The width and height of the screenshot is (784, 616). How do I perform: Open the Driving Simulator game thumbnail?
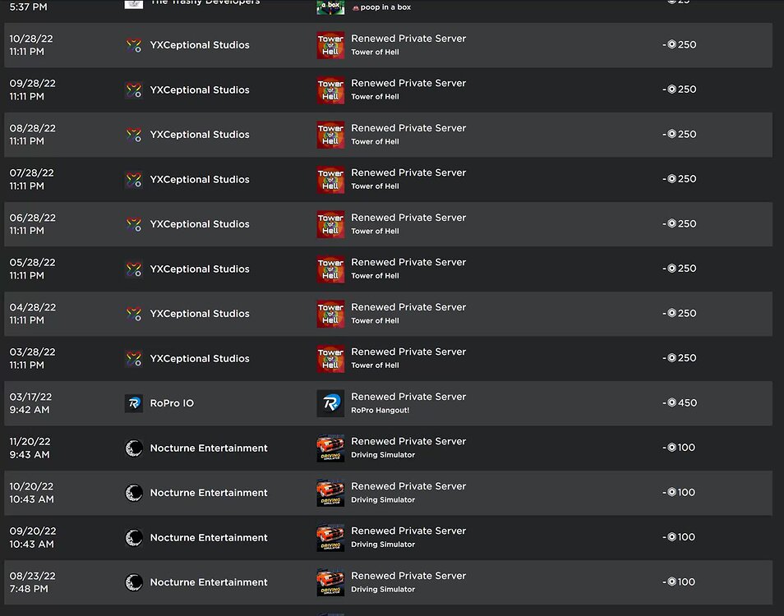pos(330,448)
